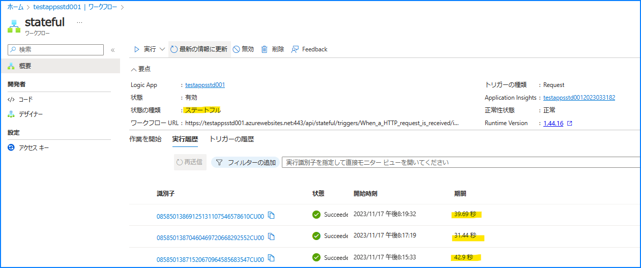641x268 pixels.
Task: Open Runtime Version 1.44.16 link
Action: click(x=553, y=123)
